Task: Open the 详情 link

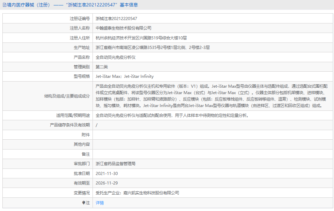Action: (100, 203)
